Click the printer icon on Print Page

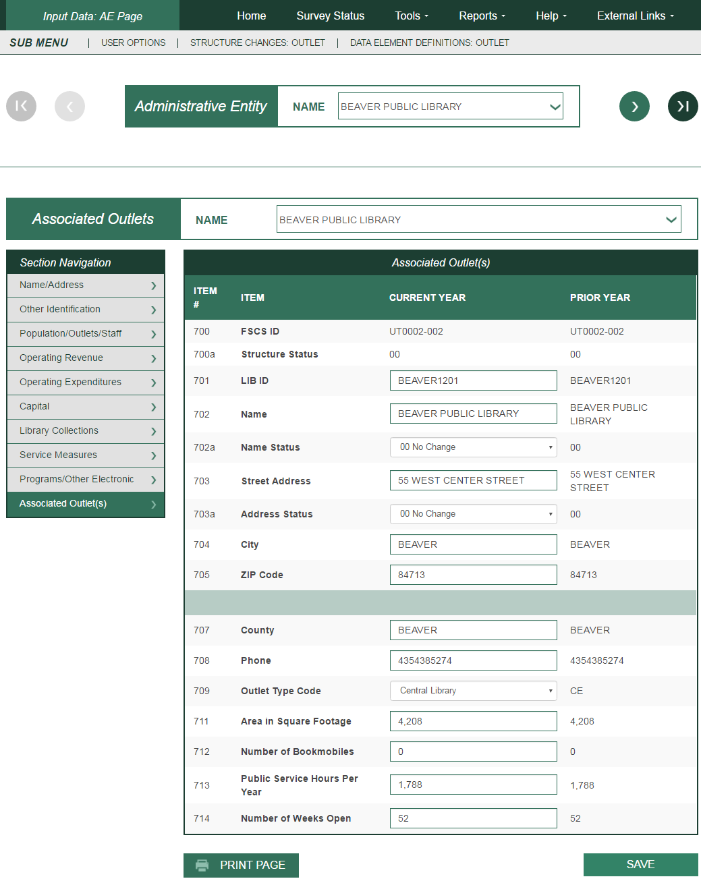click(202, 865)
